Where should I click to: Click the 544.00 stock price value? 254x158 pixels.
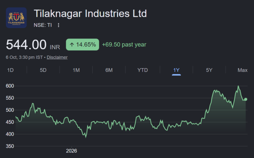(x=26, y=44)
